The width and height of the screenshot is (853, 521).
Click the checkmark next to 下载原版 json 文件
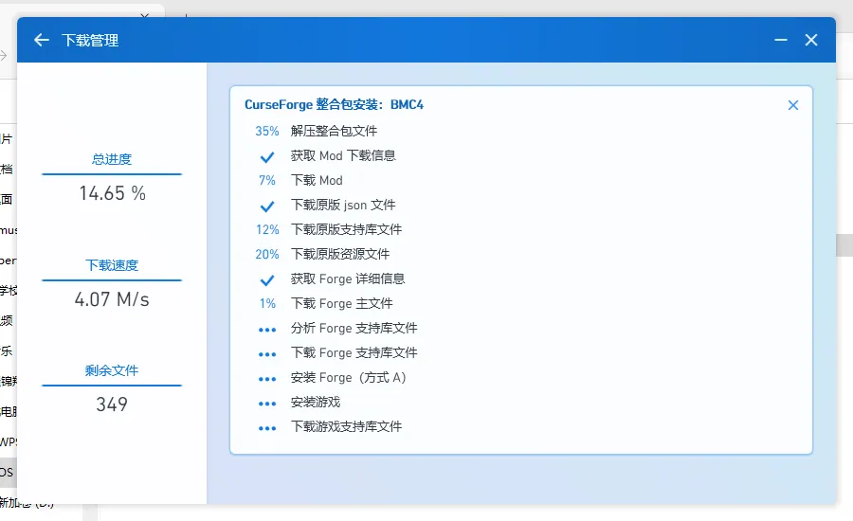tap(267, 207)
